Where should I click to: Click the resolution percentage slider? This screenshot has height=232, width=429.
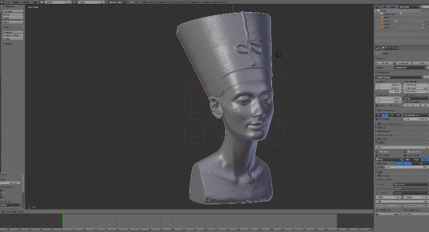[388, 91]
